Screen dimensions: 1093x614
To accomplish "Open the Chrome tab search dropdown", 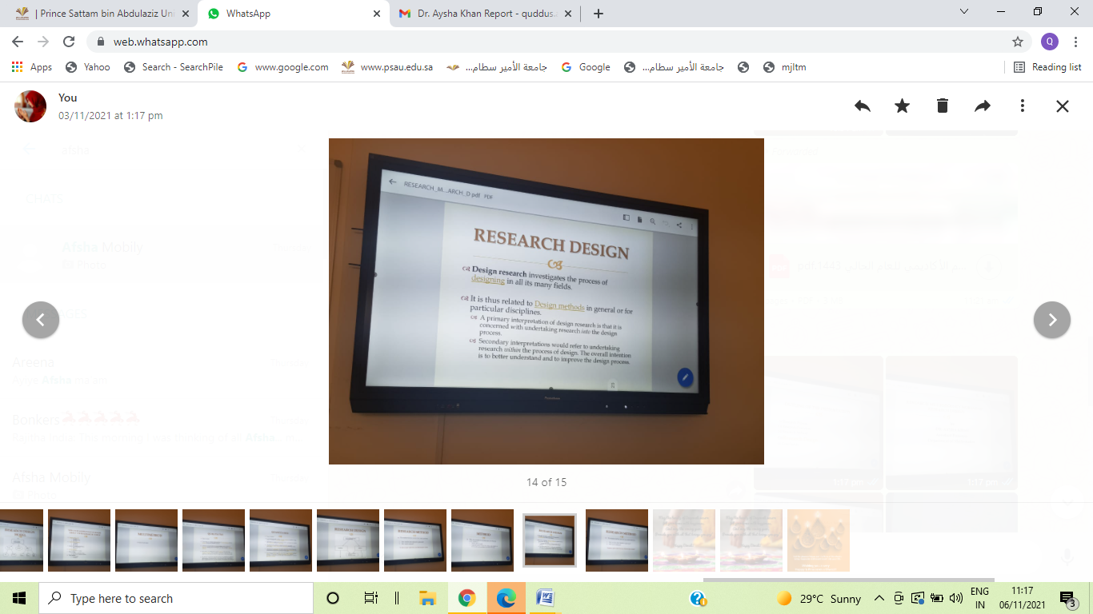I will click(x=964, y=12).
